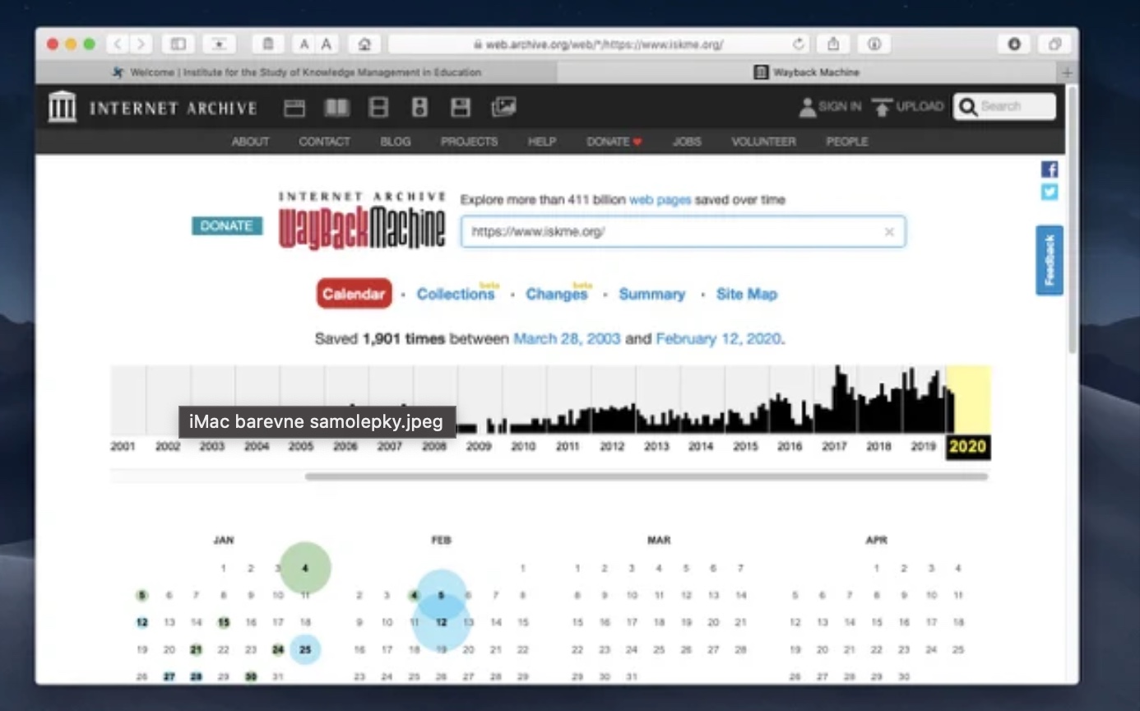Click the UPLOAD link

click(908, 107)
